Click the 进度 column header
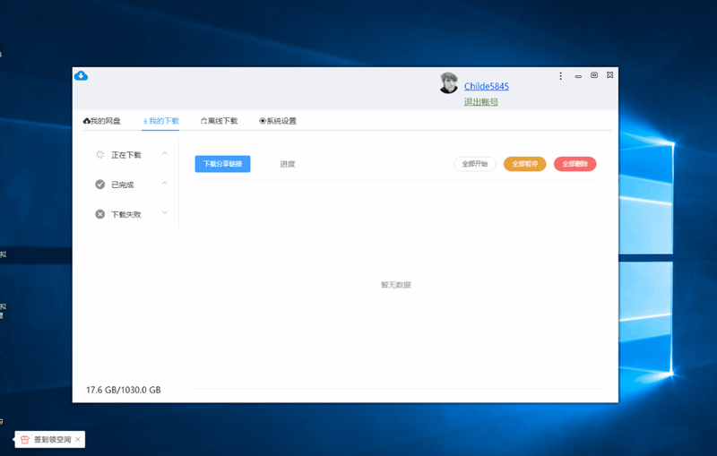Image resolution: width=717 pixels, height=456 pixels. 288,164
